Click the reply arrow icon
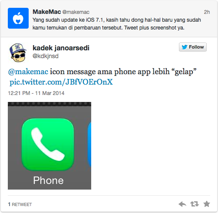This screenshot has width=218, height=213. click(x=182, y=204)
